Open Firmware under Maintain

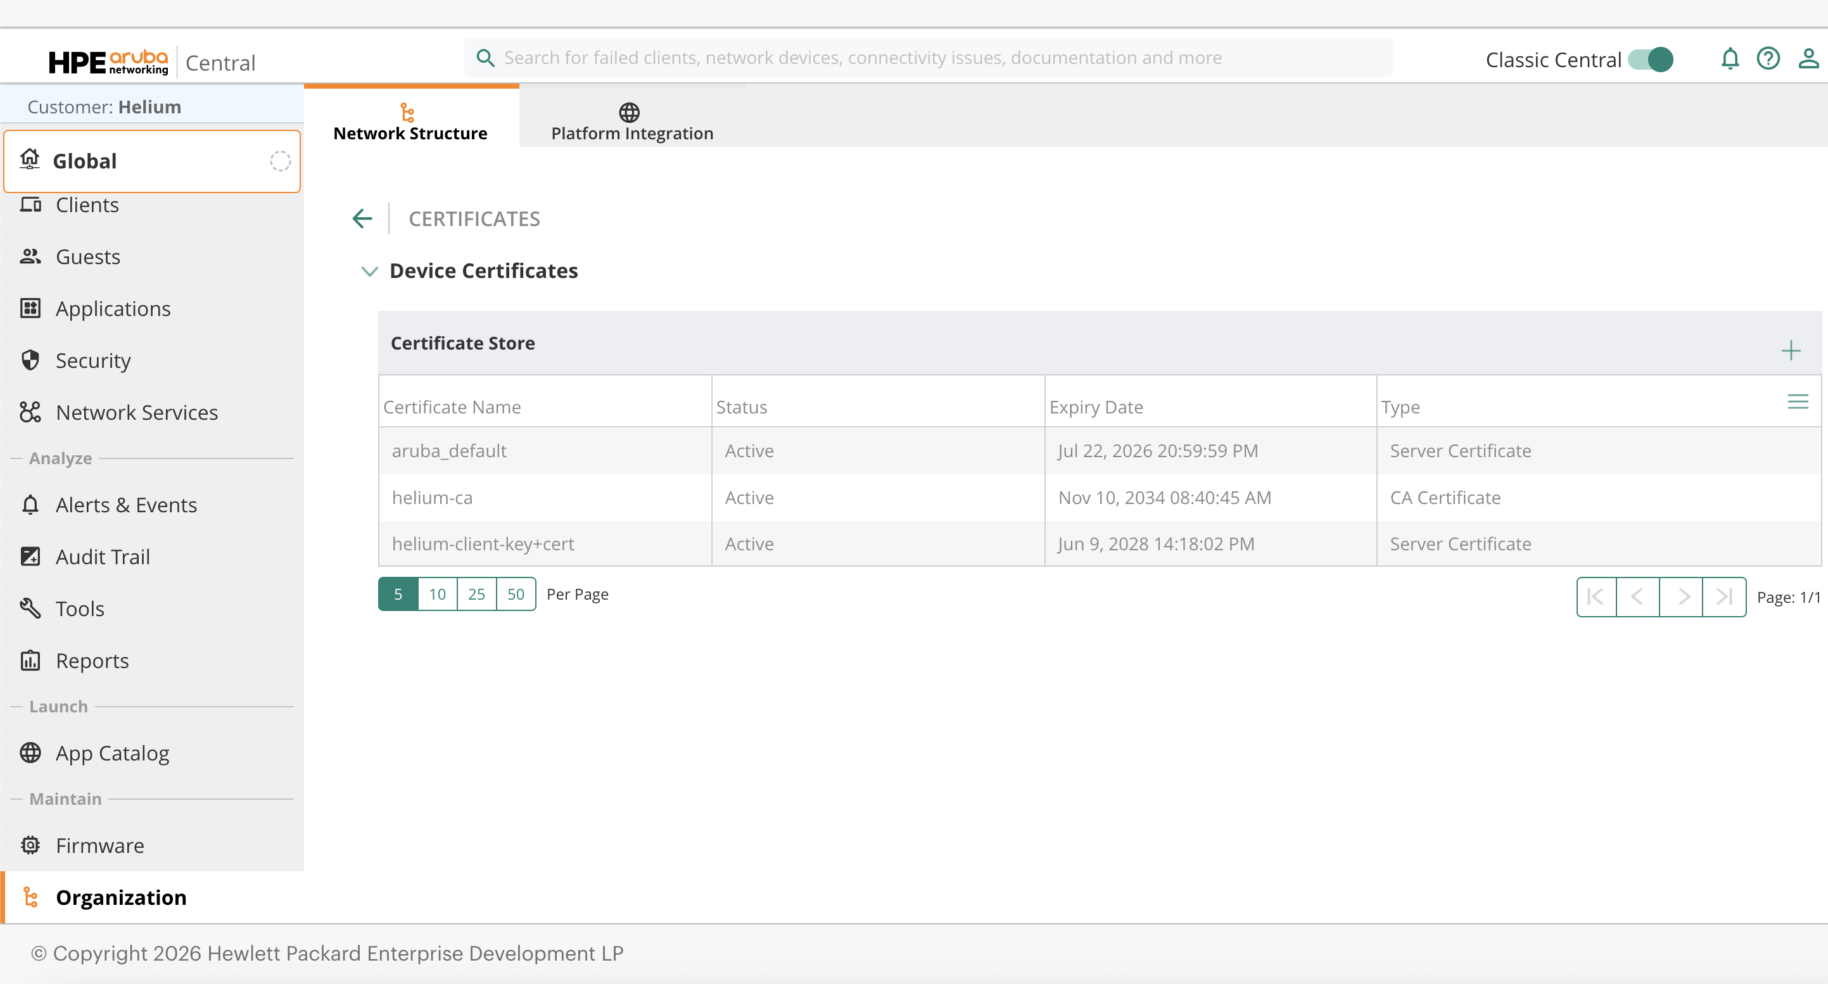pos(99,846)
